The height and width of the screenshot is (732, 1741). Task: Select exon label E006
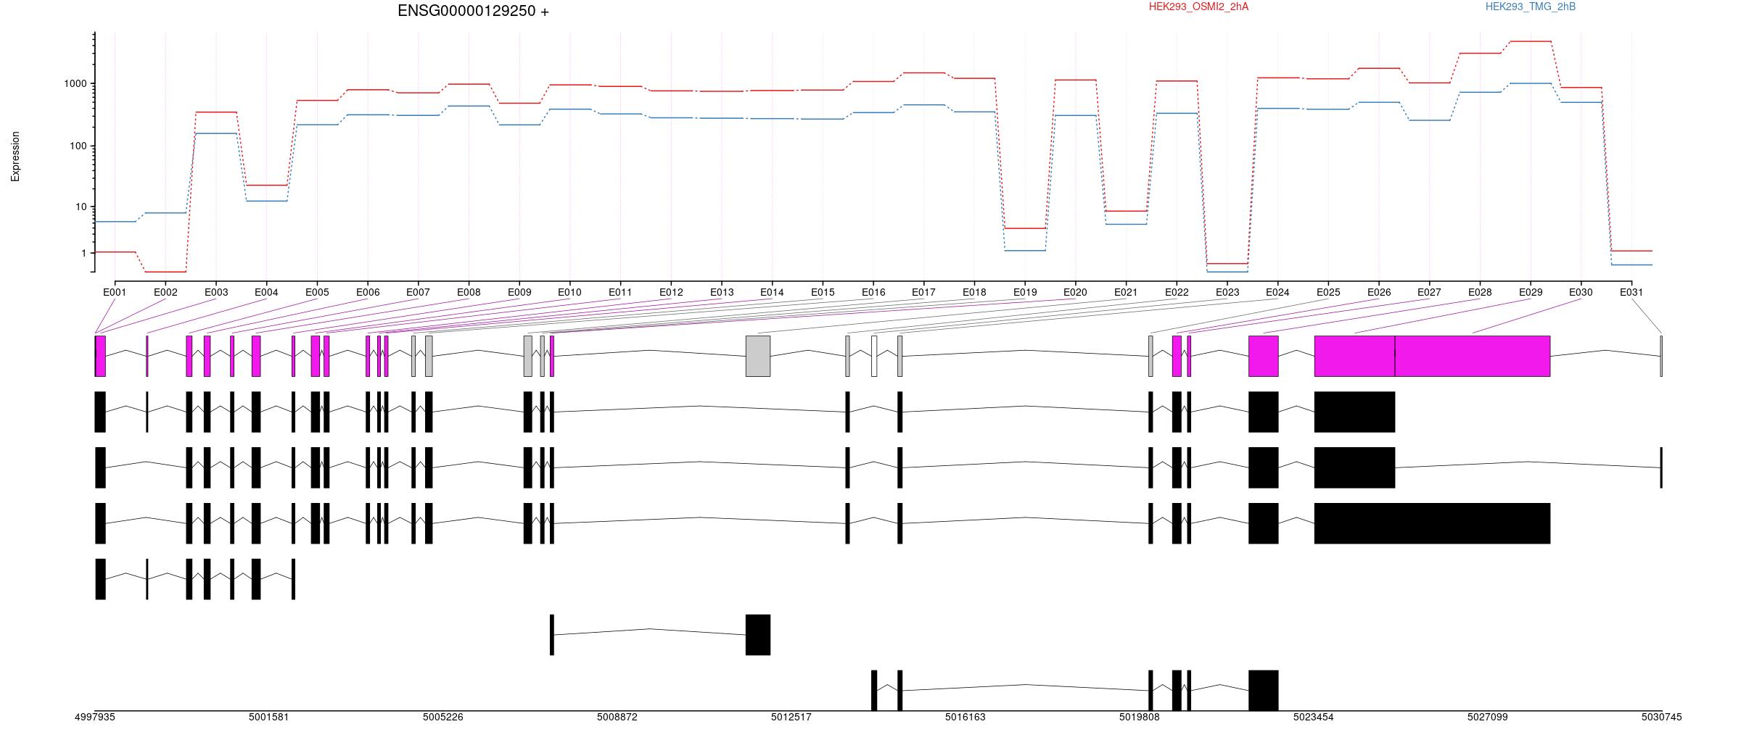tap(368, 293)
